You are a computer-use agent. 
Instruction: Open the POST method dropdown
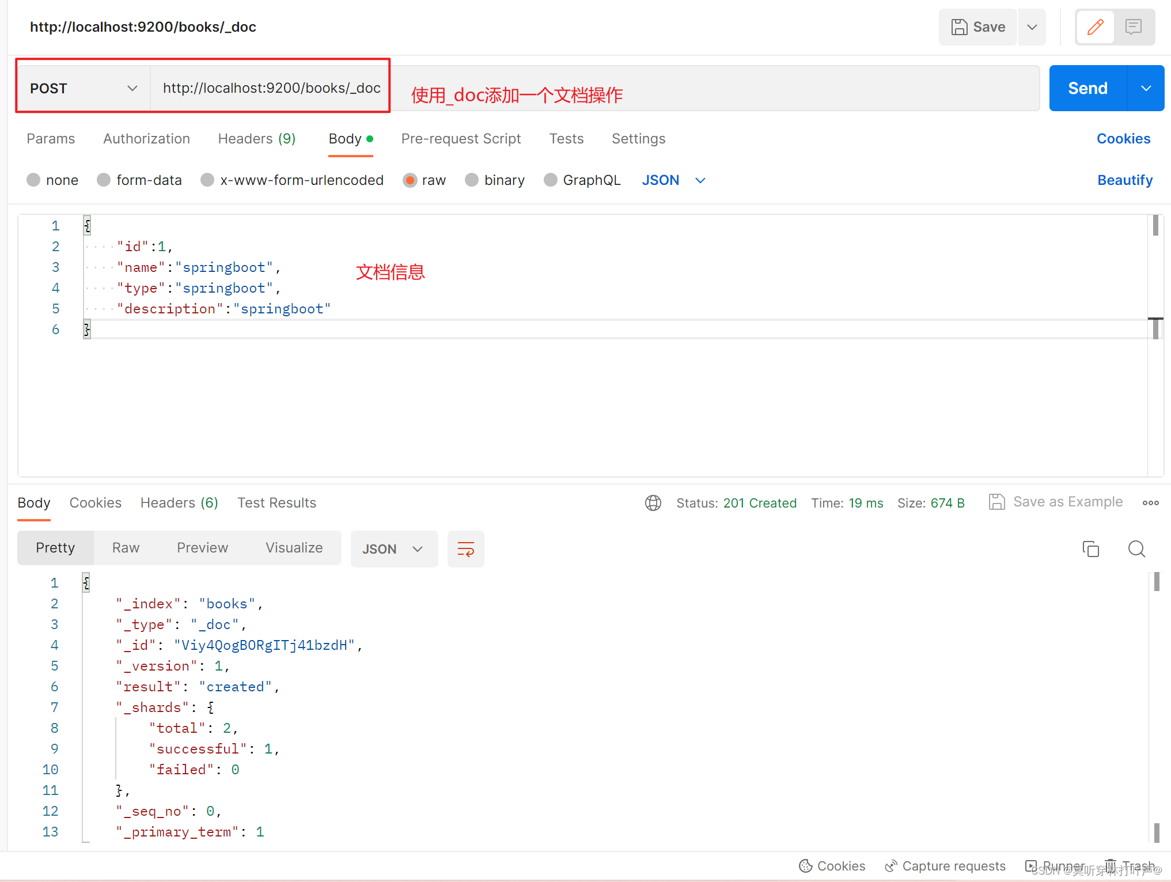coord(84,88)
